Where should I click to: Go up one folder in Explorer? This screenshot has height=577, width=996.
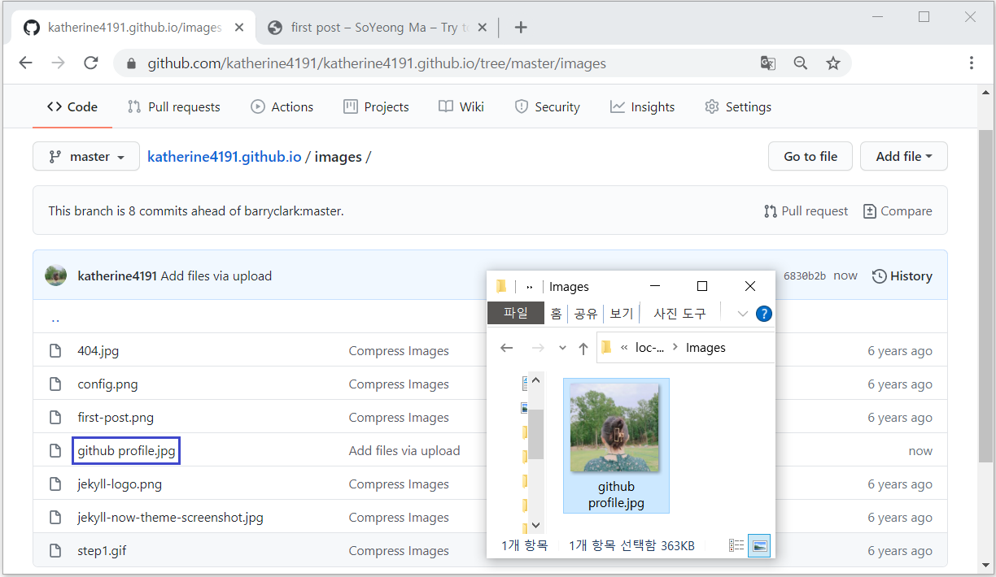tap(583, 348)
